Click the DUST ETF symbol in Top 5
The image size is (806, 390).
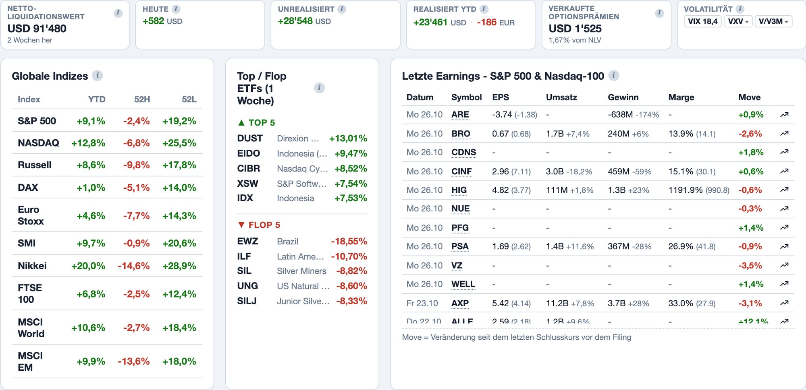click(x=250, y=138)
